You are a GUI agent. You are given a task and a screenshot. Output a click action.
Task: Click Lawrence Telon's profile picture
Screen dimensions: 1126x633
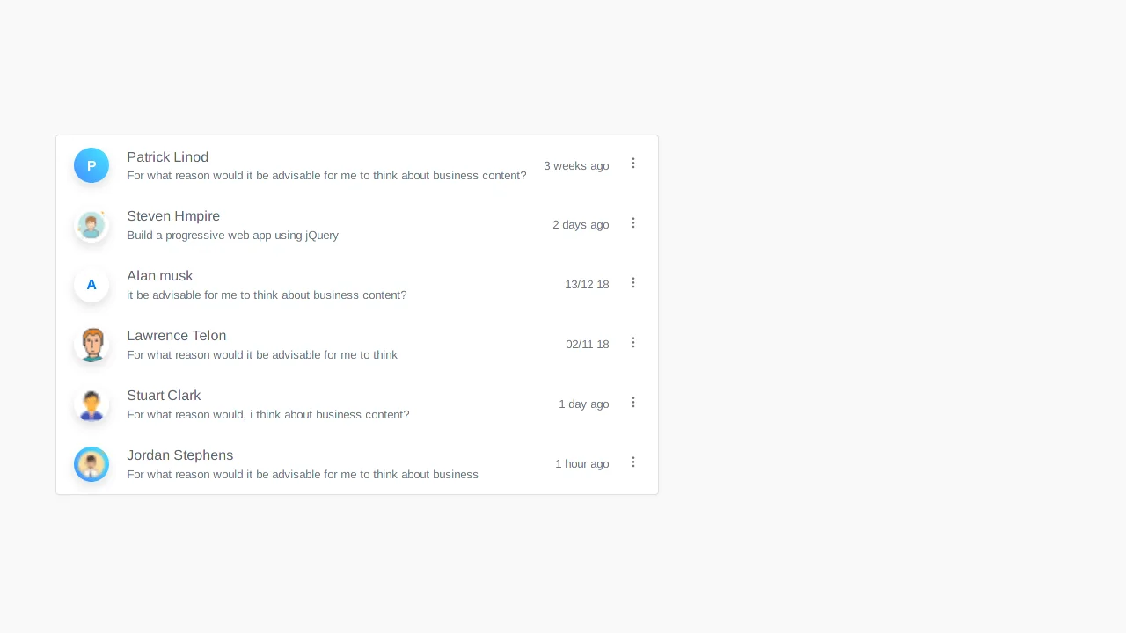tap(91, 345)
